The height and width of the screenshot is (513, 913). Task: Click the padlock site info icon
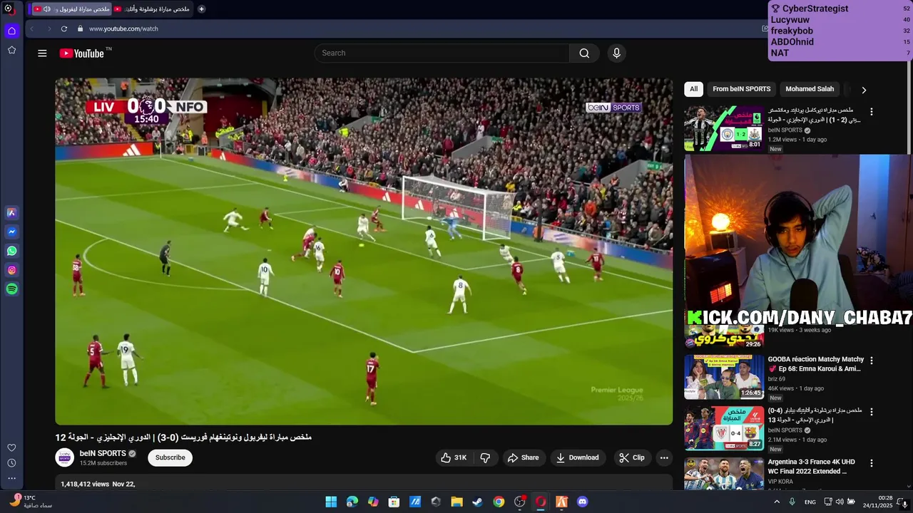(x=80, y=28)
